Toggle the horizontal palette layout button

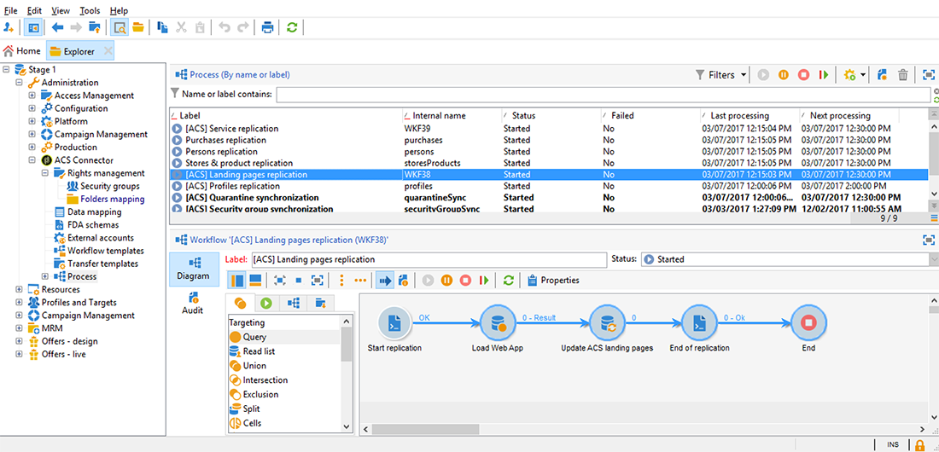[x=255, y=280]
